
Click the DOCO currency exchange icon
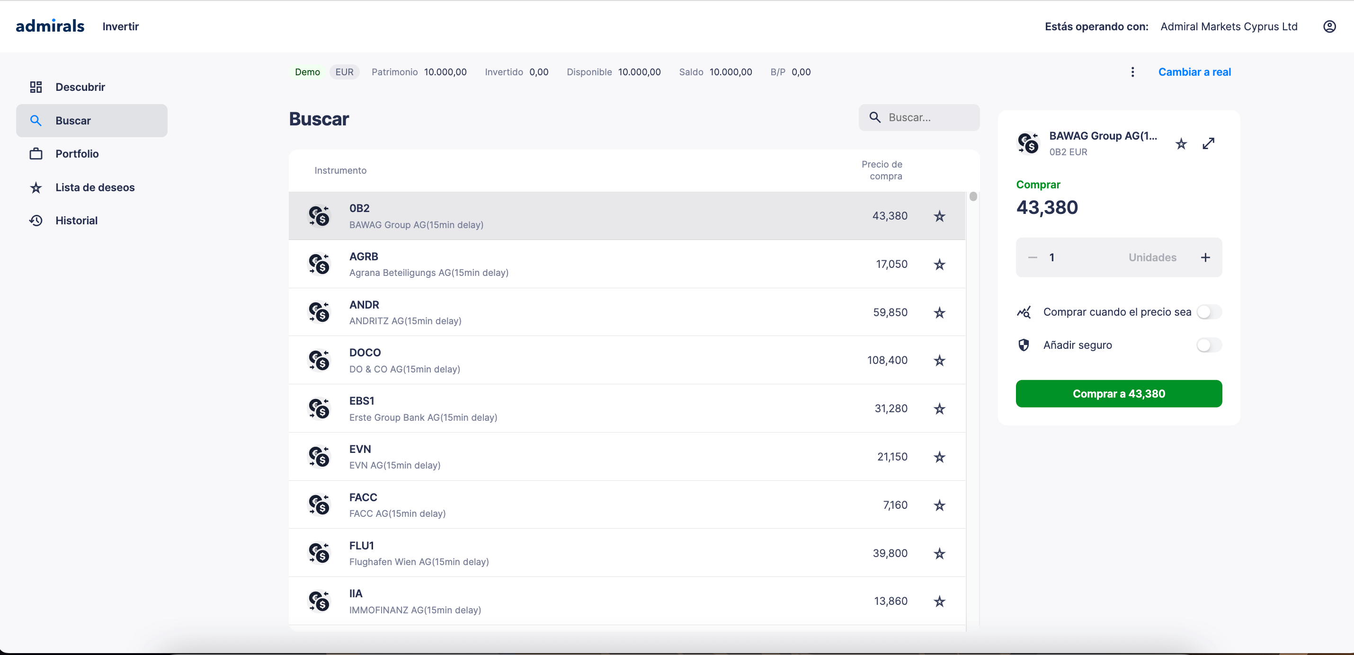tap(319, 360)
